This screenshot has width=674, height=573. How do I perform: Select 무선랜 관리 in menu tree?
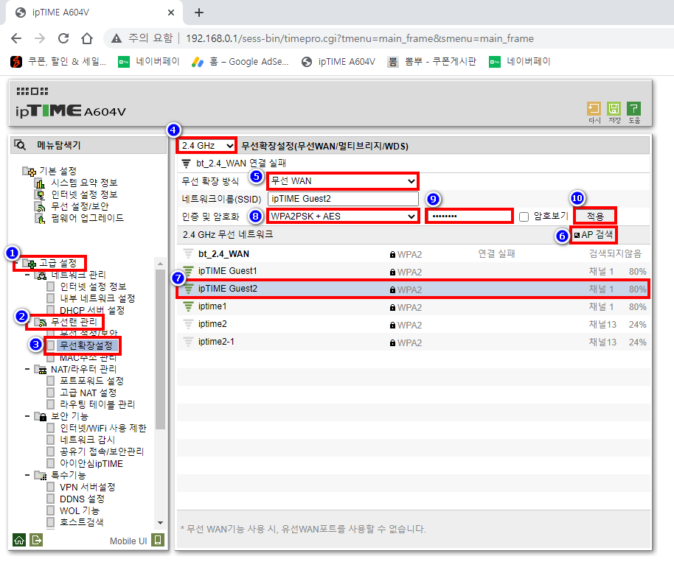(x=66, y=322)
